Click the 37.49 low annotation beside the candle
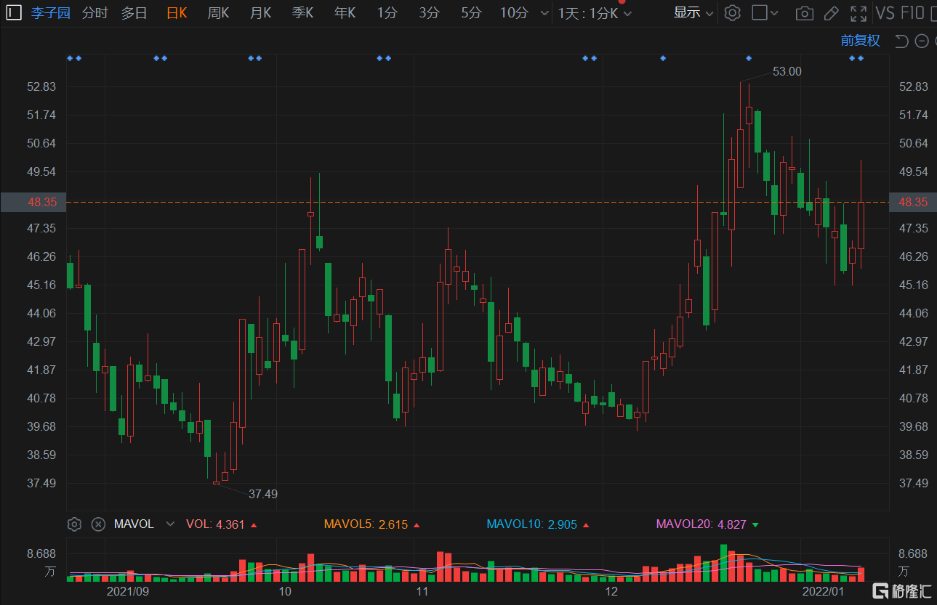Viewport: 937px width, 605px height. click(x=263, y=494)
